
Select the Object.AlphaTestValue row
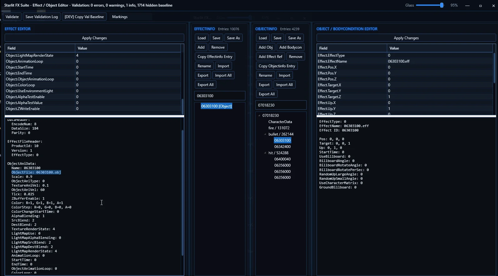point(93,103)
